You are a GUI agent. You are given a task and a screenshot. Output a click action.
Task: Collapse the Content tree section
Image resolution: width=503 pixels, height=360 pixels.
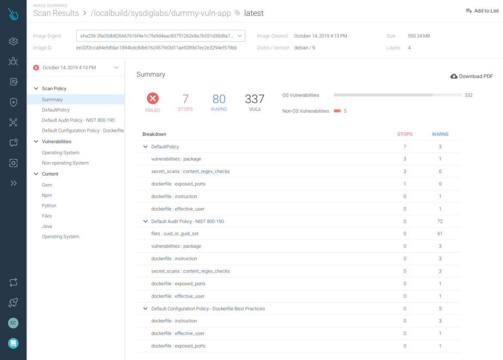pyautogui.click(x=36, y=174)
